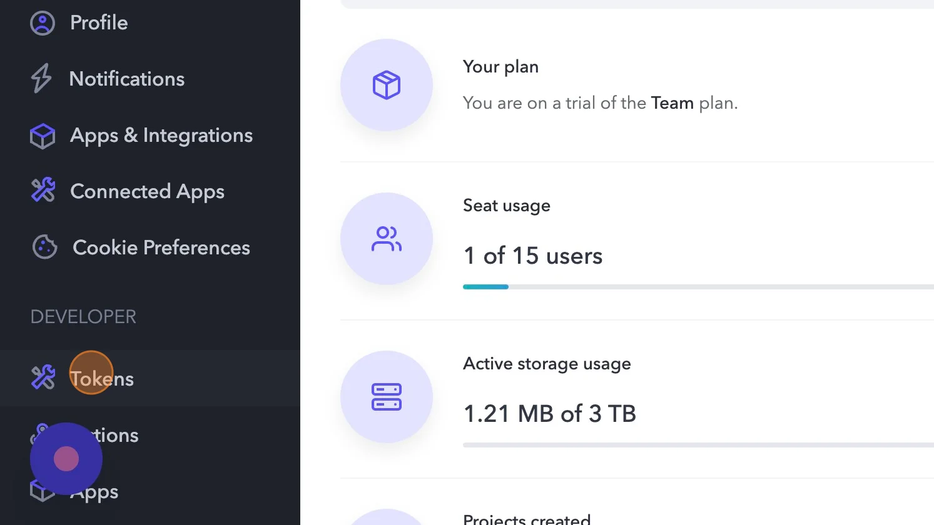Click the Apps & Integrations cube icon

43,136
